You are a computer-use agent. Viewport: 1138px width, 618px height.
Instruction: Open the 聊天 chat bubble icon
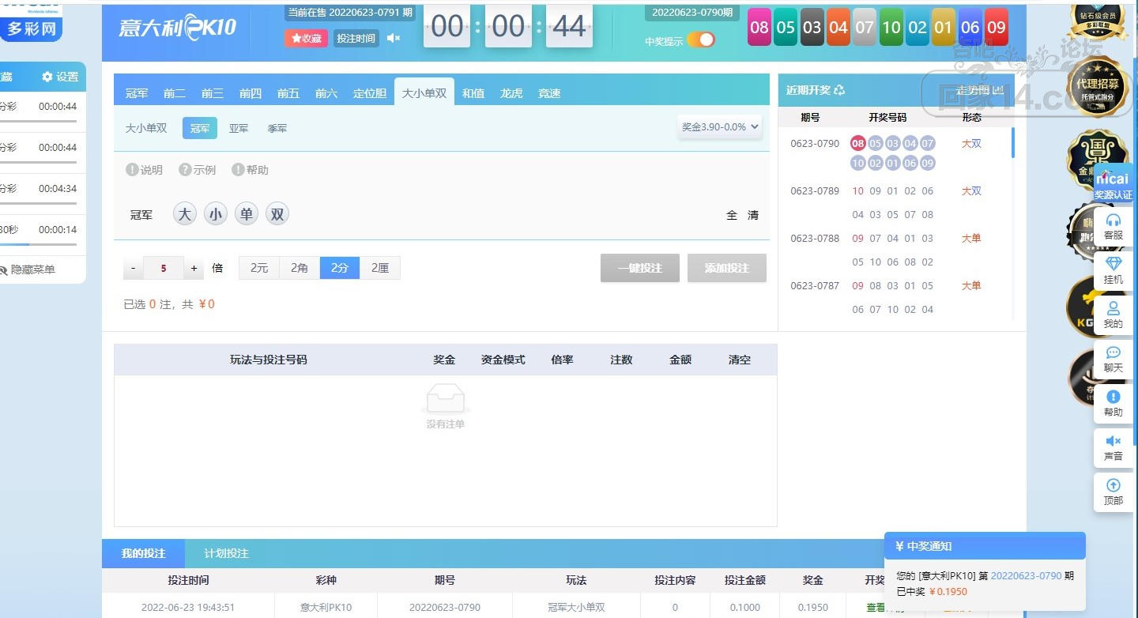(x=1113, y=359)
